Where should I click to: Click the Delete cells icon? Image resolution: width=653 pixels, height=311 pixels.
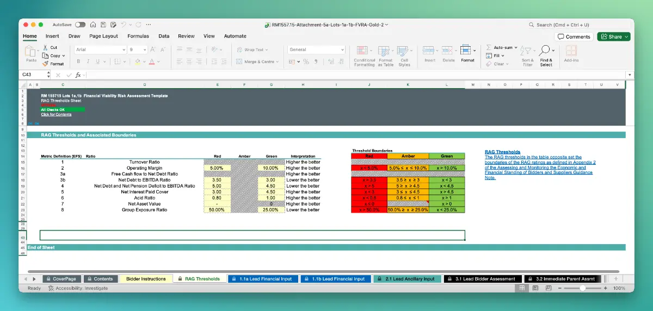click(448, 51)
